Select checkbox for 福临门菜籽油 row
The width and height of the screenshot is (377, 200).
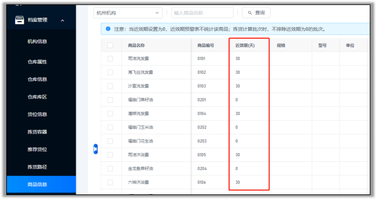tap(110, 100)
